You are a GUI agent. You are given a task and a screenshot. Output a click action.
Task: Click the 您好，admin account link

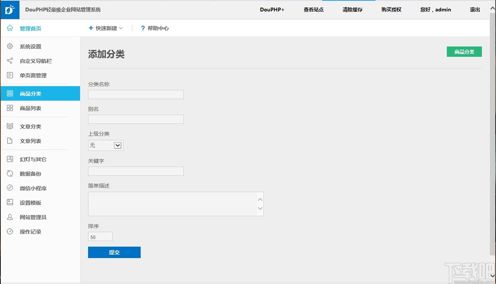tap(436, 10)
